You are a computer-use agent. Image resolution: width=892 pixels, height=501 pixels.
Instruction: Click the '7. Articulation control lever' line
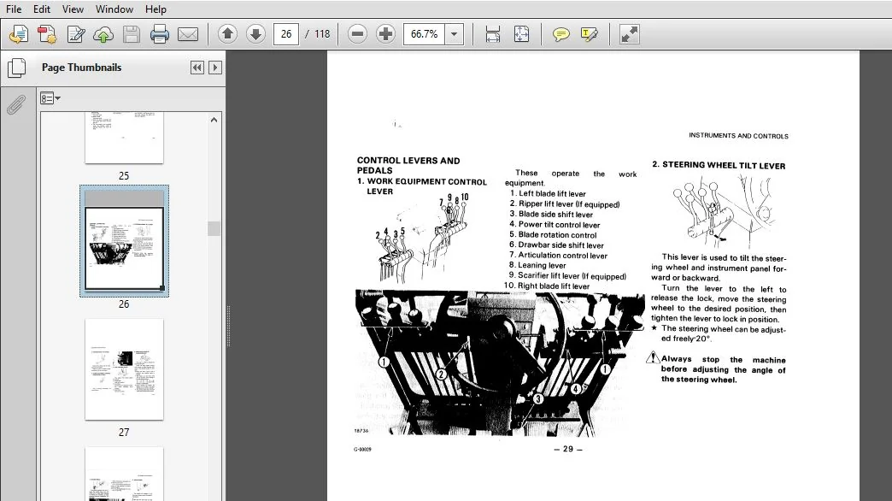[558, 255]
